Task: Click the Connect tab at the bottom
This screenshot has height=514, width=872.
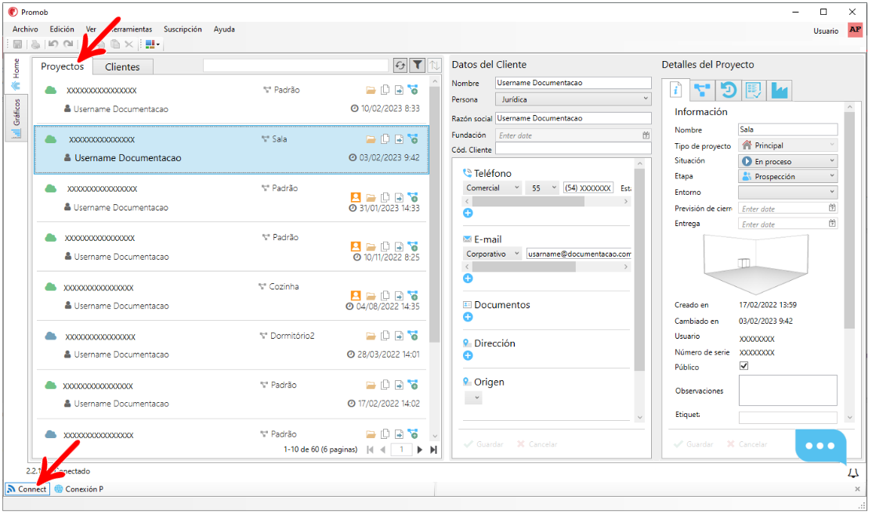Action: click(27, 489)
